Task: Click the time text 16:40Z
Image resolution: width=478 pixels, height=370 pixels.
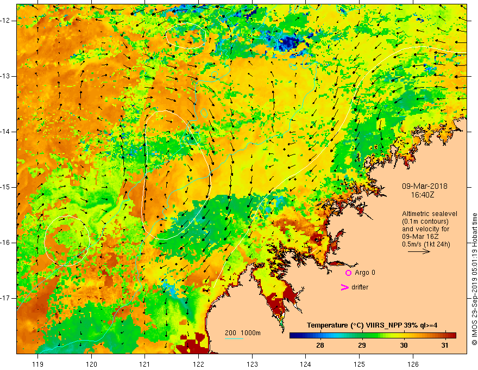Action: pyautogui.click(x=423, y=195)
